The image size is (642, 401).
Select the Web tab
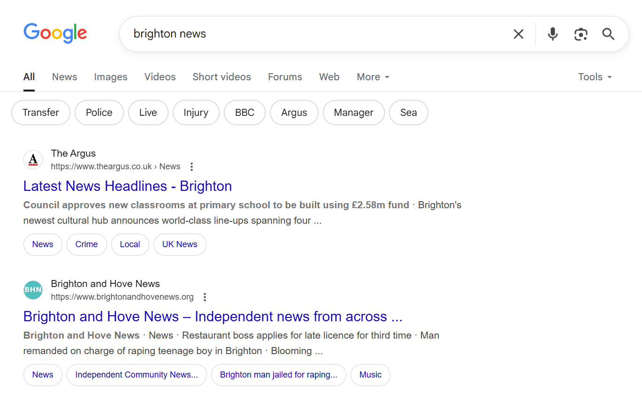[329, 77]
